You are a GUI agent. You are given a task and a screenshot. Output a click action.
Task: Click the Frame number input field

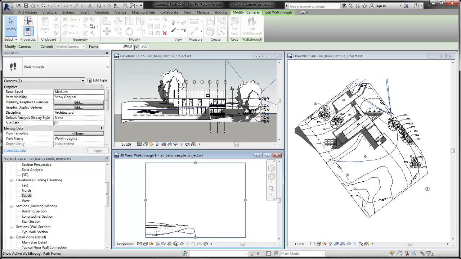click(117, 46)
